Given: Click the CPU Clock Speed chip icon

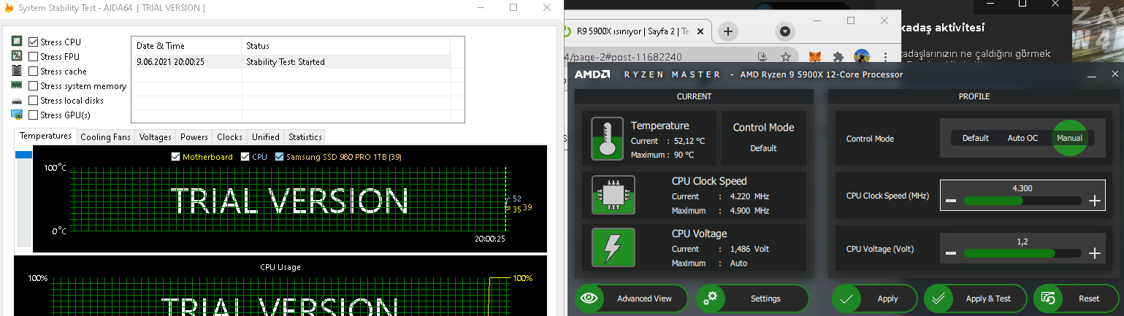Looking at the screenshot, I should coord(613,195).
